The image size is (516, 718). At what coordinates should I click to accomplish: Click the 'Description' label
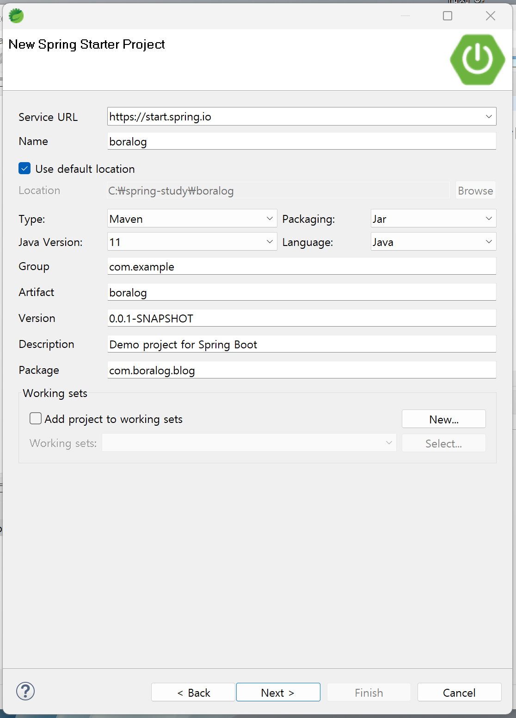tap(46, 344)
